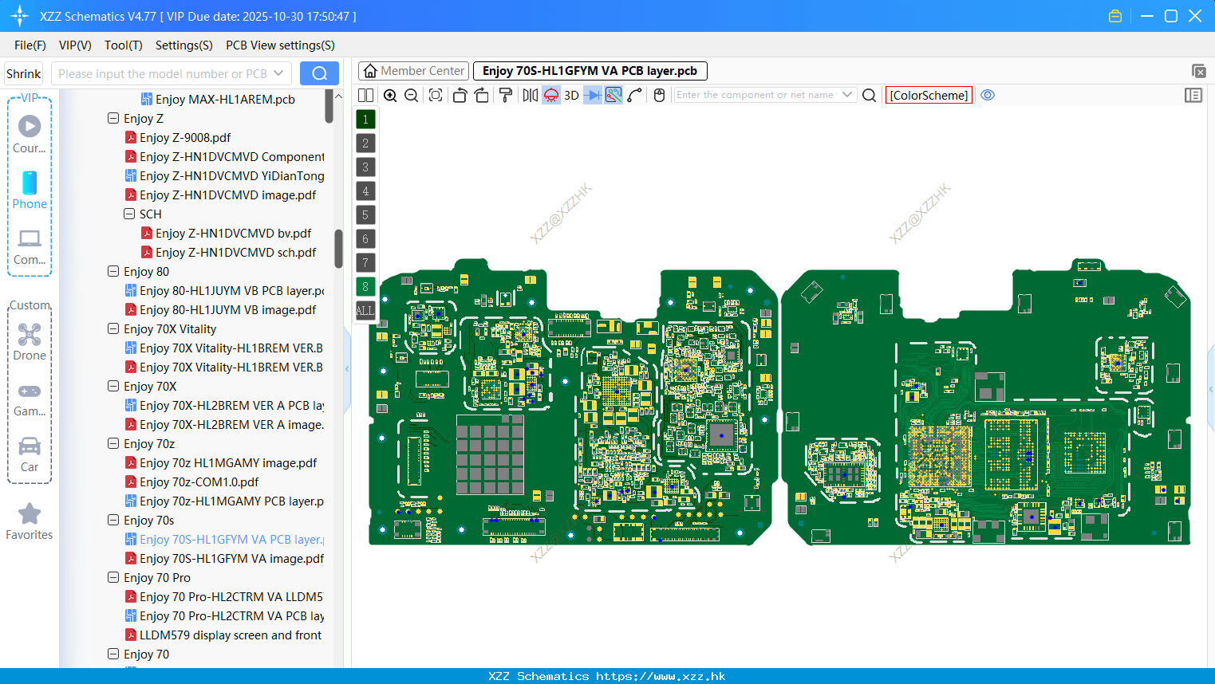Viewport: 1215px width, 684px height.
Task: Rotate the board counterclockwise
Action: (460, 95)
